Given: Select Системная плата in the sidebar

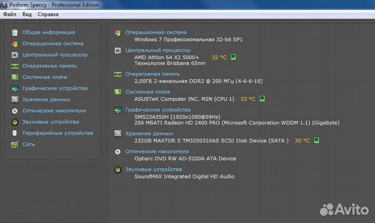Looking at the screenshot, I should (x=45, y=77).
